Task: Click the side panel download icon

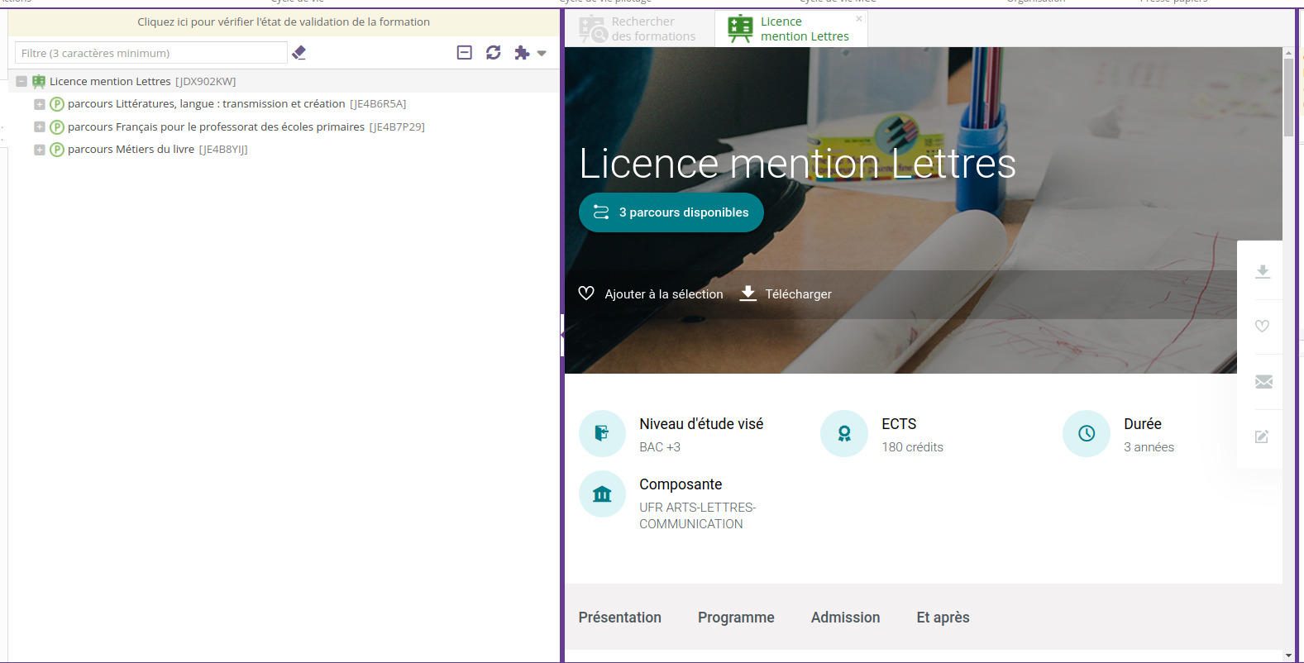Action: click(1263, 271)
